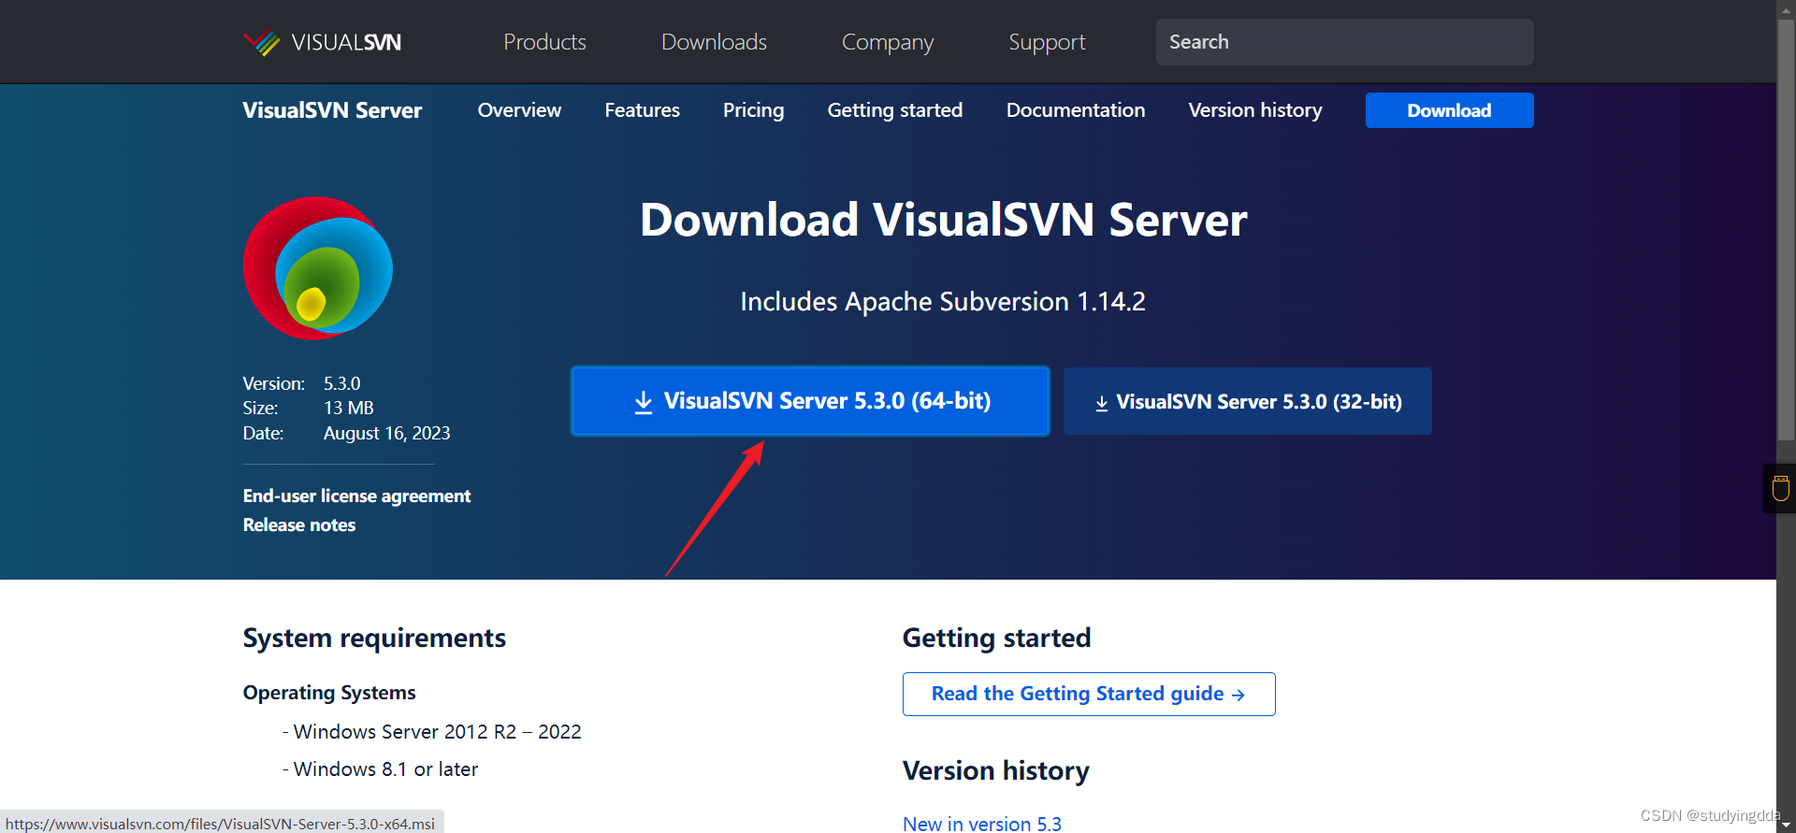
Task: Open Version history in sub-navigation
Action: click(x=1255, y=110)
